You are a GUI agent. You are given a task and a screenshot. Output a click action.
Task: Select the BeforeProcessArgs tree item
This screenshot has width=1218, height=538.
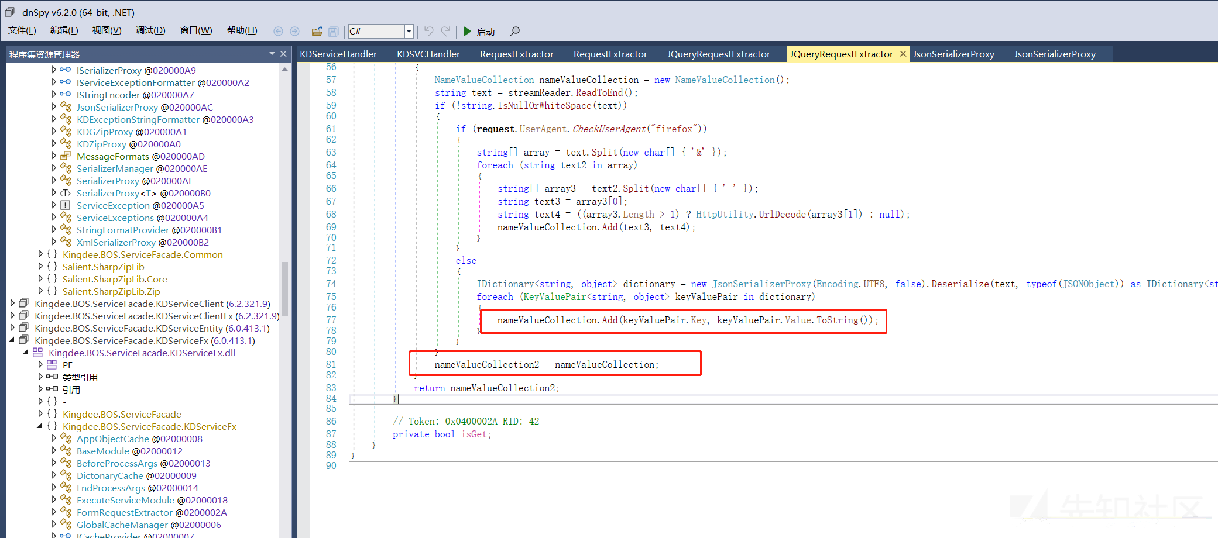[x=143, y=463]
